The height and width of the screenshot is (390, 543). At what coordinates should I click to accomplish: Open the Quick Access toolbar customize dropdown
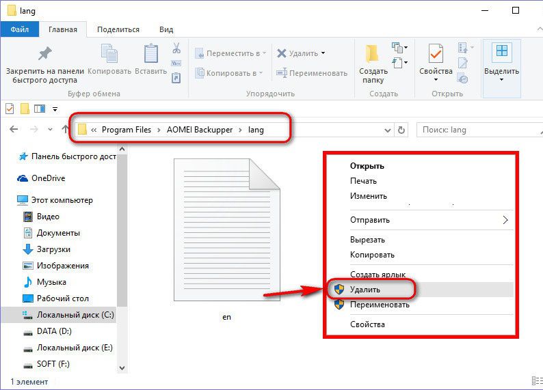pos(54,109)
